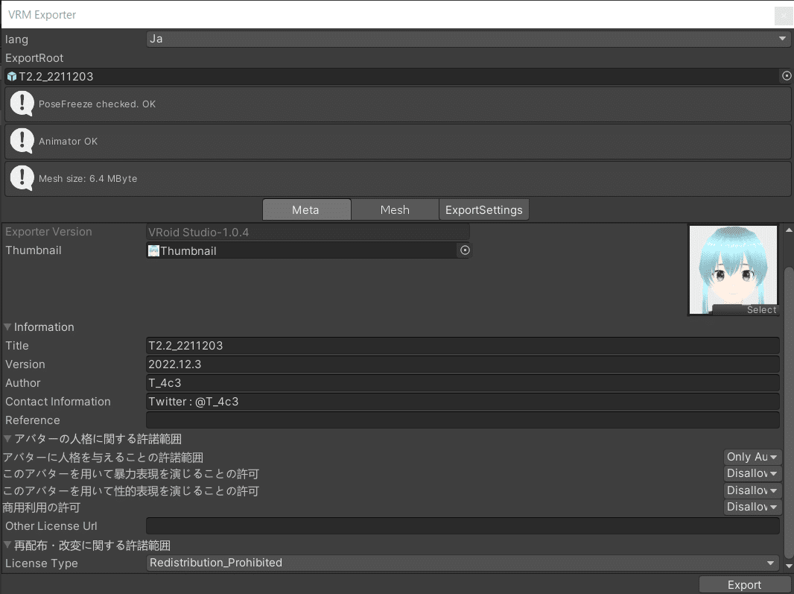Viewport: 794px width, 594px height.
Task: Change the violent expression permission dropdown
Action: pyautogui.click(x=752, y=473)
